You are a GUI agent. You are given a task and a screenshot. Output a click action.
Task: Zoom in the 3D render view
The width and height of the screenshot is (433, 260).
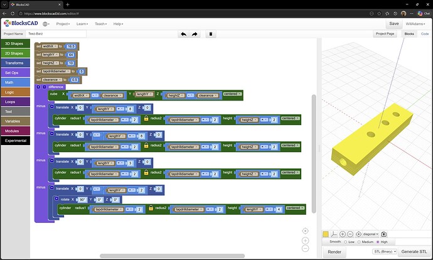point(343,234)
